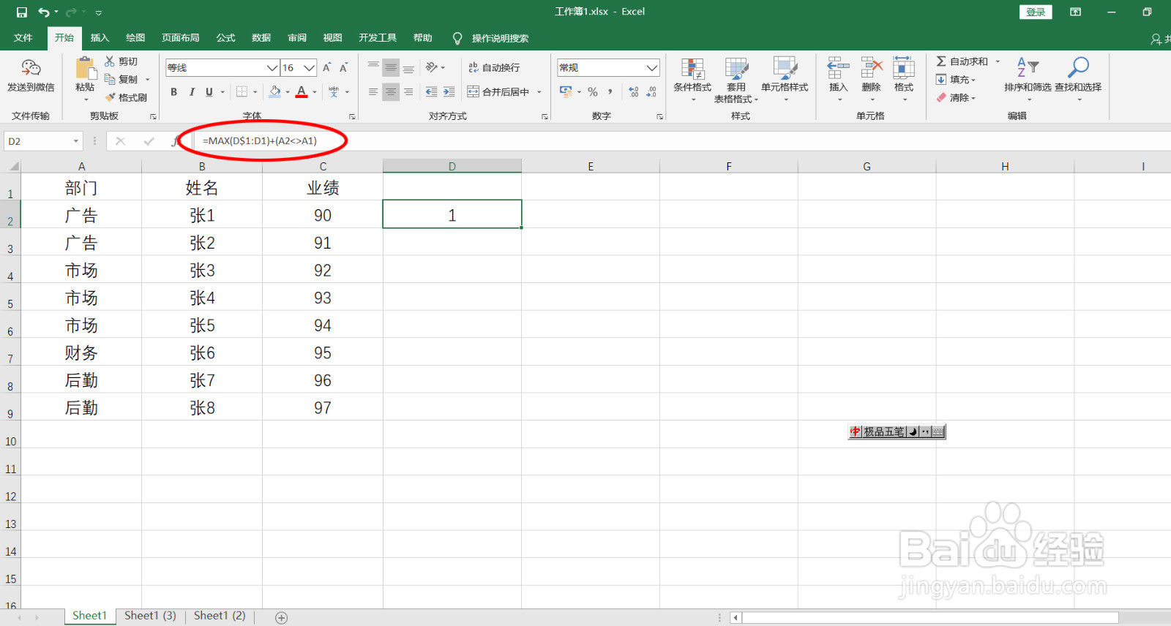Open Cell Styles gallery
The image size is (1171, 626).
(785, 79)
